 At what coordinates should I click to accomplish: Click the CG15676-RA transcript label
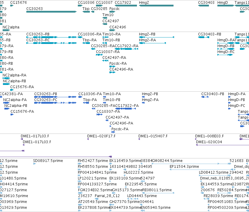[22, 87]
